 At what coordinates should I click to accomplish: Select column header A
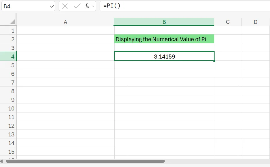tap(65, 22)
